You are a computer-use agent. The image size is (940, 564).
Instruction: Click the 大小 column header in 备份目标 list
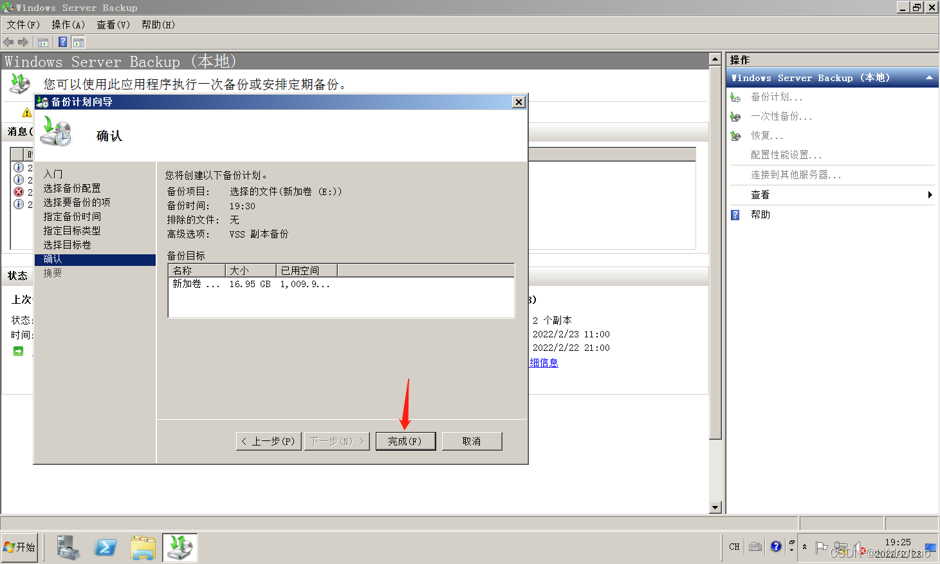point(250,270)
